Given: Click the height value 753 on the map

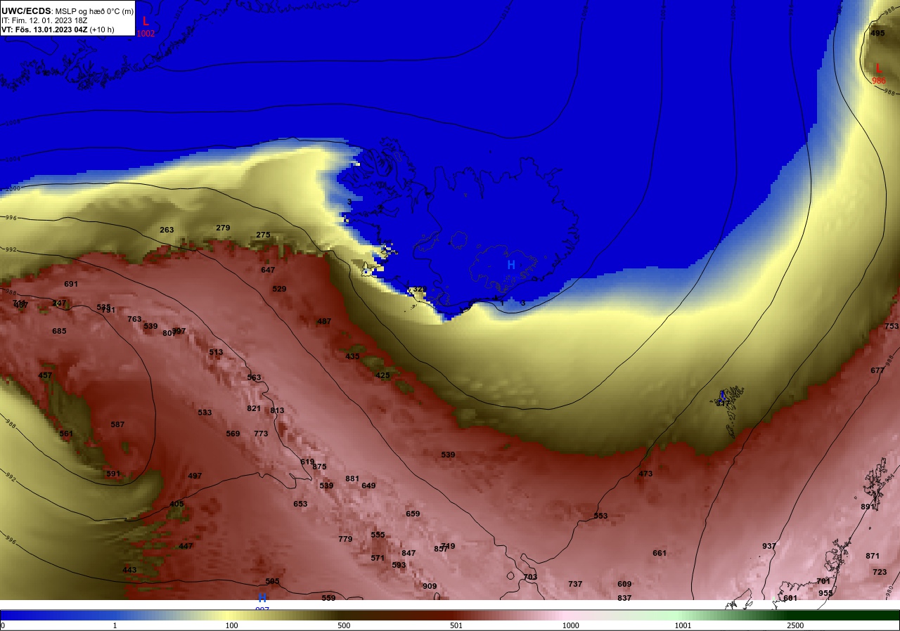Looking at the screenshot, I should coord(892,327).
